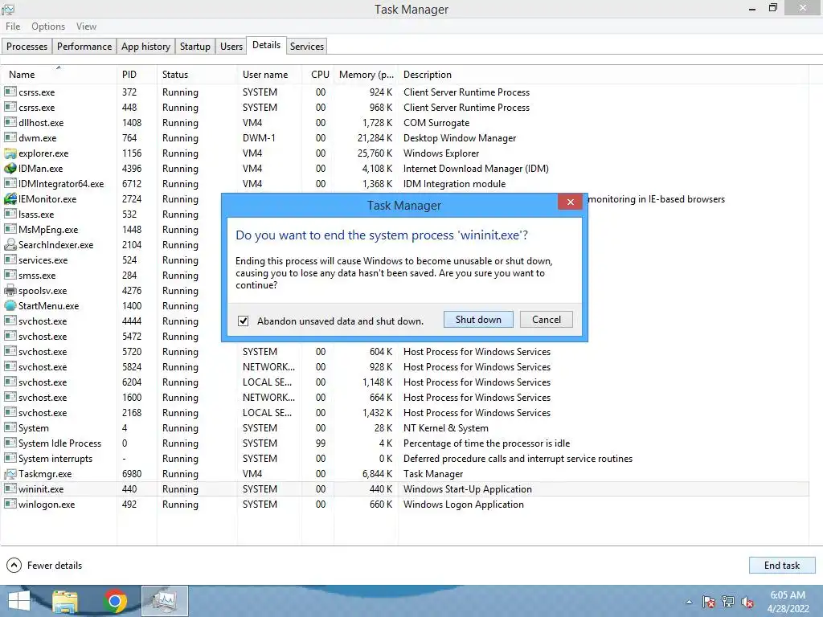Switch to the Services tab
The image size is (823, 617).
pyautogui.click(x=307, y=46)
